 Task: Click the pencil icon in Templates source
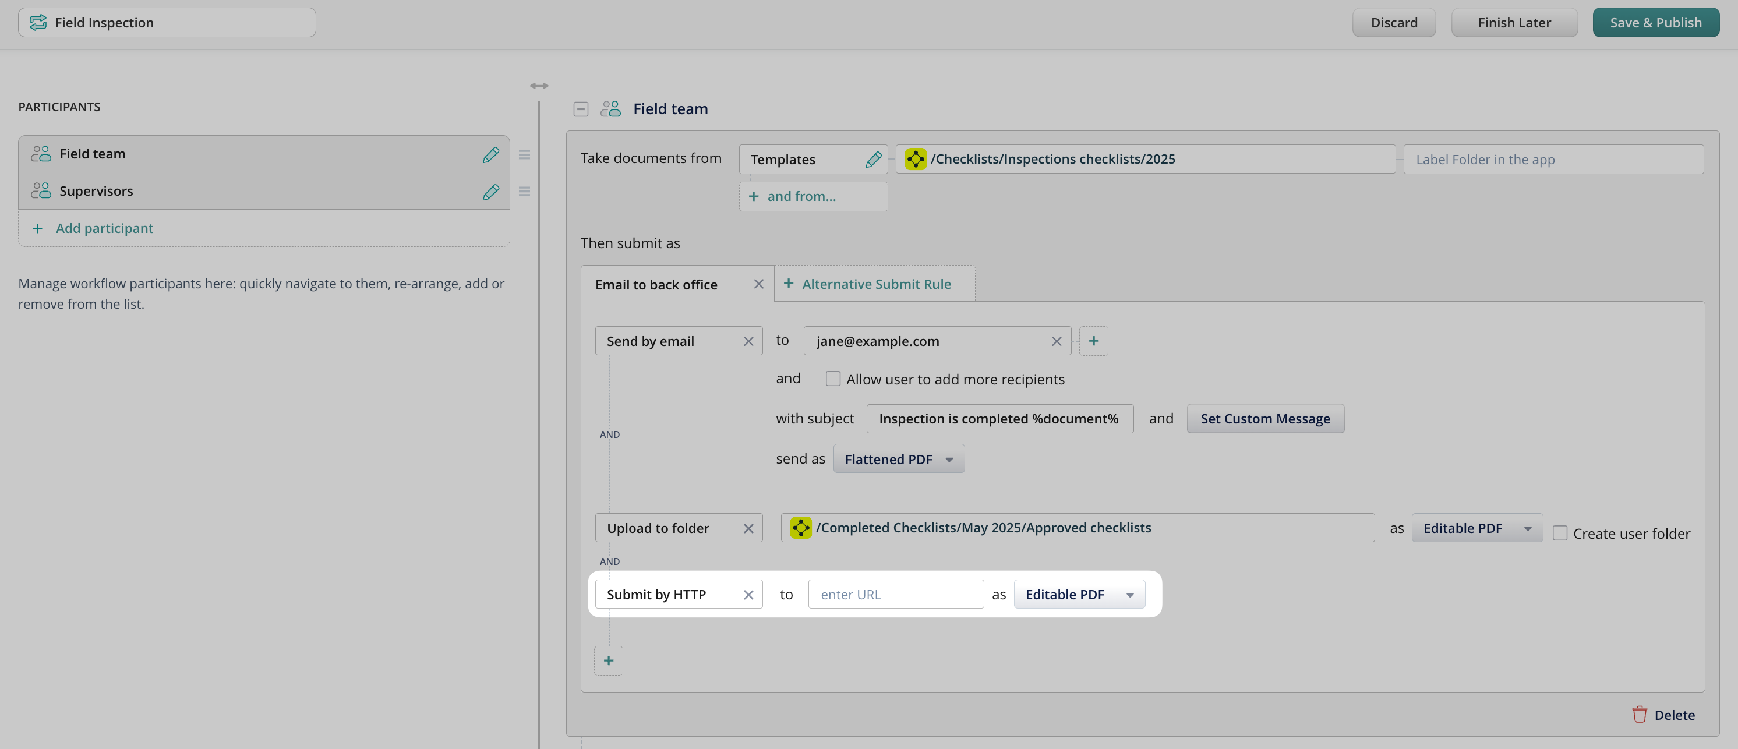point(873,160)
